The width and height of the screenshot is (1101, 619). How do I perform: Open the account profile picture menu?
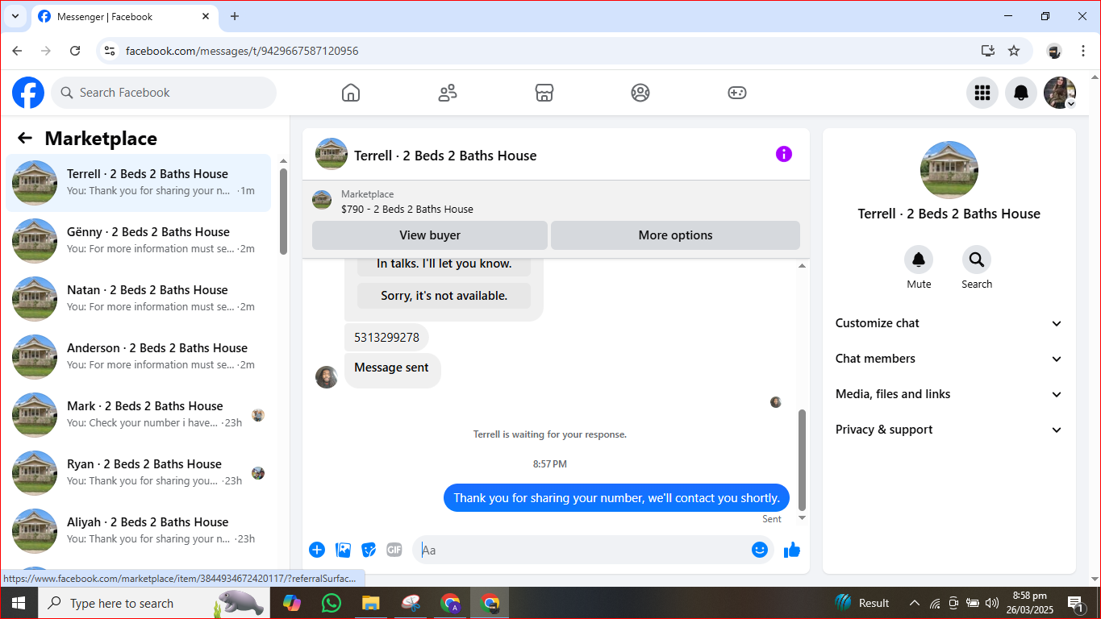point(1060,93)
